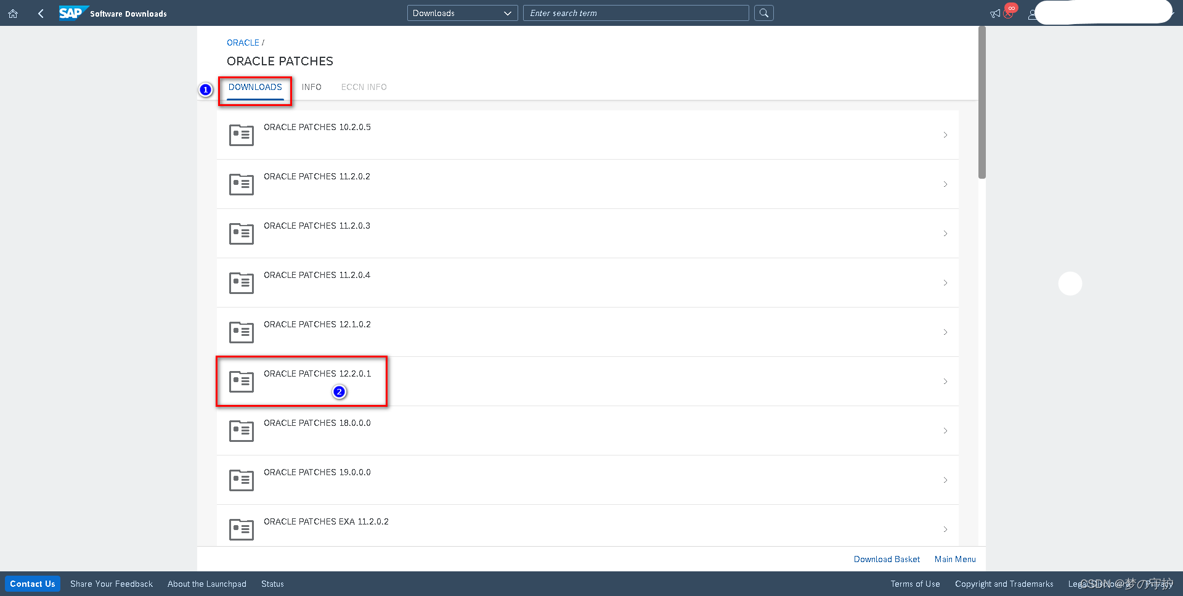Select ORACLE PATCHES EXA 11.2.0.2 text
The width and height of the screenshot is (1183, 596).
click(x=327, y=521)
